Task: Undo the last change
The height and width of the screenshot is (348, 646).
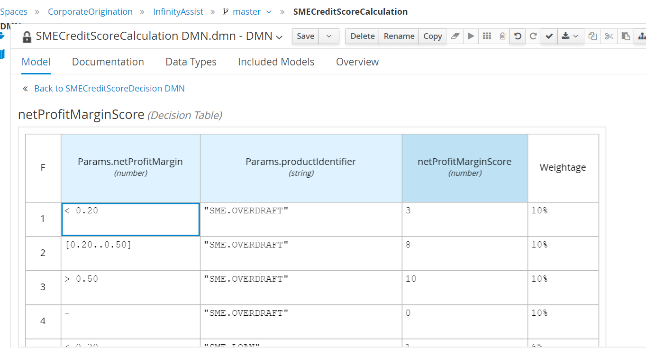Action: click(518, 36)
